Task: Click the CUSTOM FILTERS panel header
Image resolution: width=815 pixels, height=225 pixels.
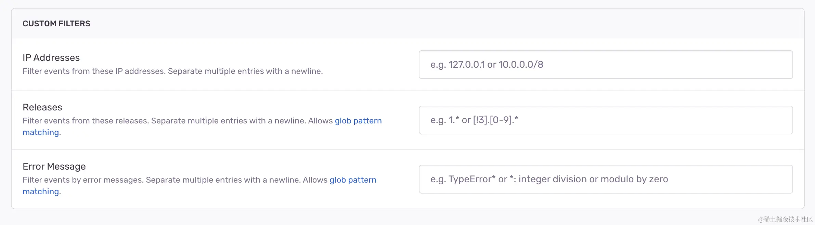Action: pyautogui.click(x=56, y=24)
